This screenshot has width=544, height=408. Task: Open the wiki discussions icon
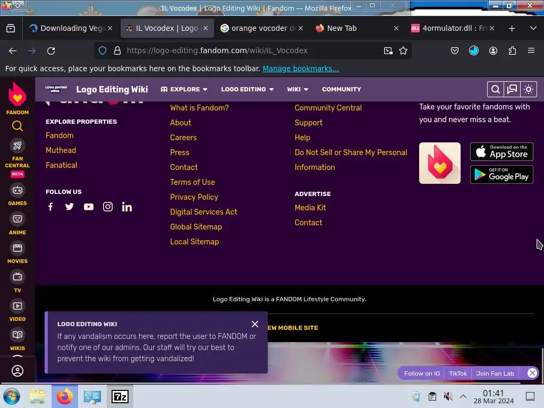pyautogui.click(x=512, y=89)
